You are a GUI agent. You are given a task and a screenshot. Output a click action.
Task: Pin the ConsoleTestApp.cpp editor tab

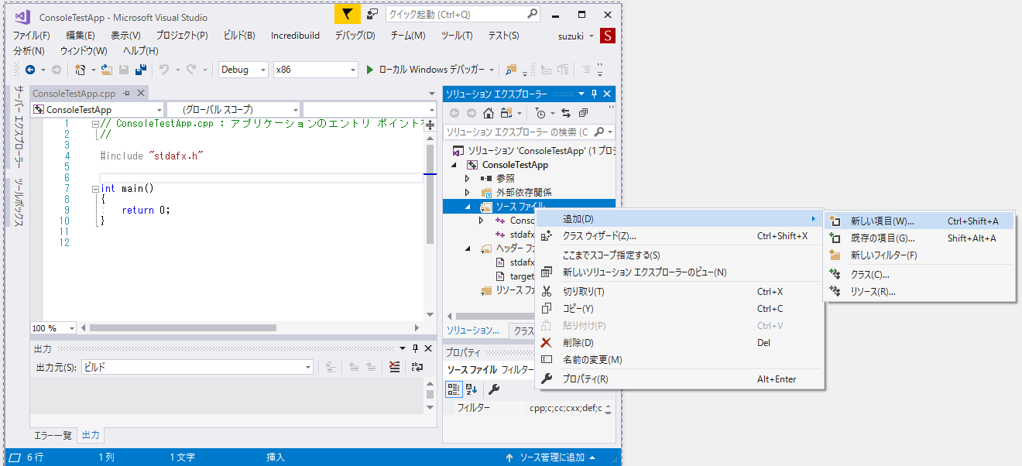coord(127,94)
